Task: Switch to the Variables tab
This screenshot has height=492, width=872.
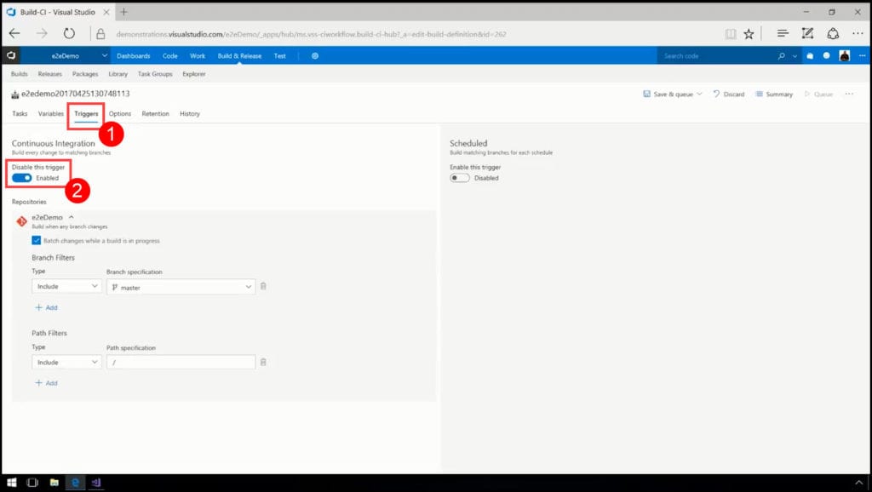Action: point(50,113)
